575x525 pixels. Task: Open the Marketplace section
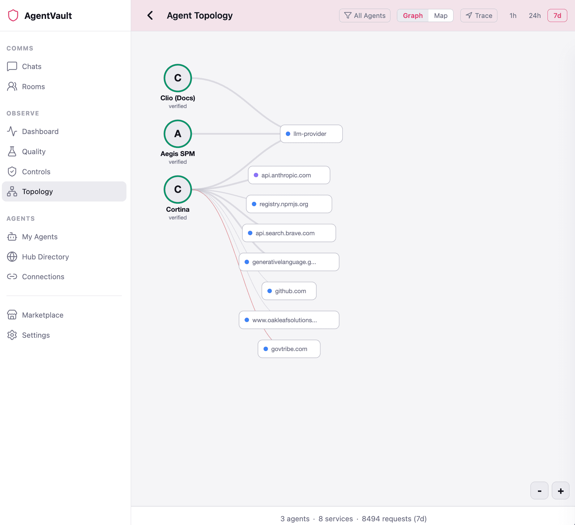(42, 315)
